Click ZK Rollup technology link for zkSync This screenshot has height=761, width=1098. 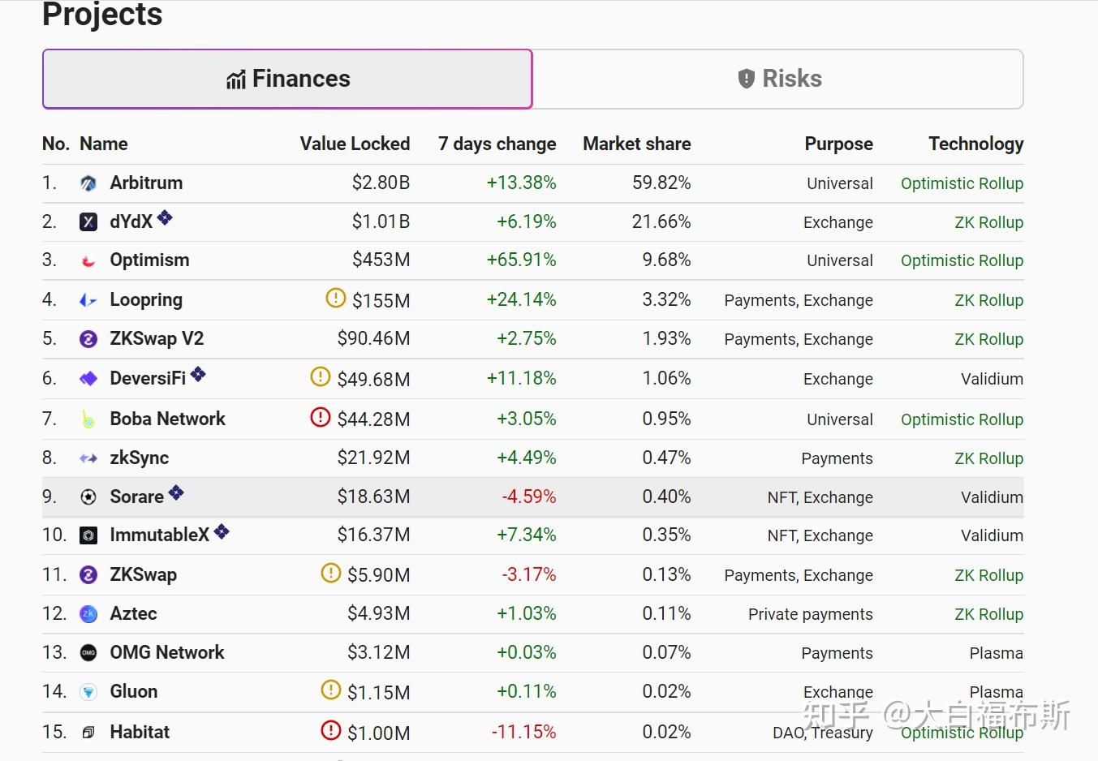click(x=988, y=458)
